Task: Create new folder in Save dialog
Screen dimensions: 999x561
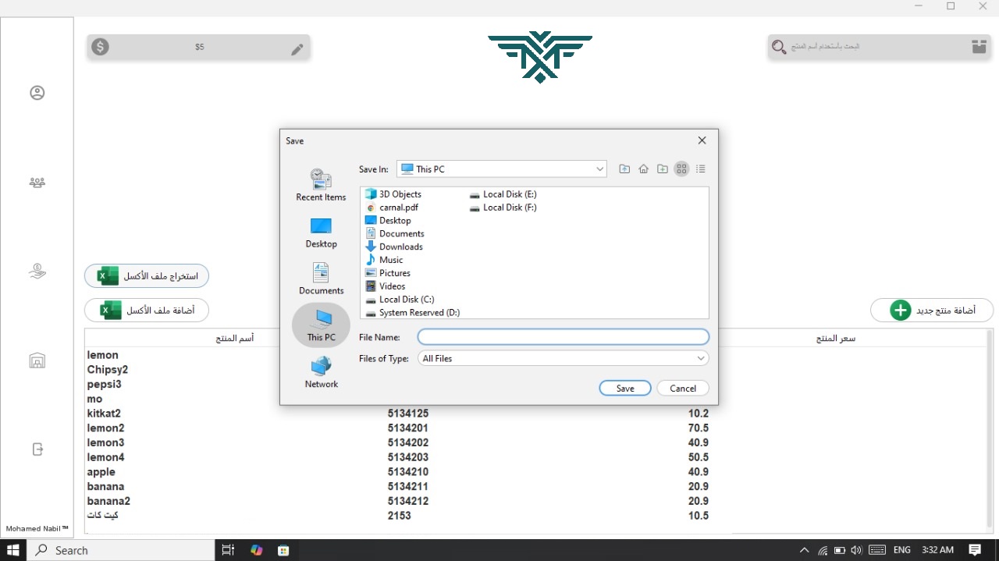Action: pyautogui.click(x=663, y=169)
